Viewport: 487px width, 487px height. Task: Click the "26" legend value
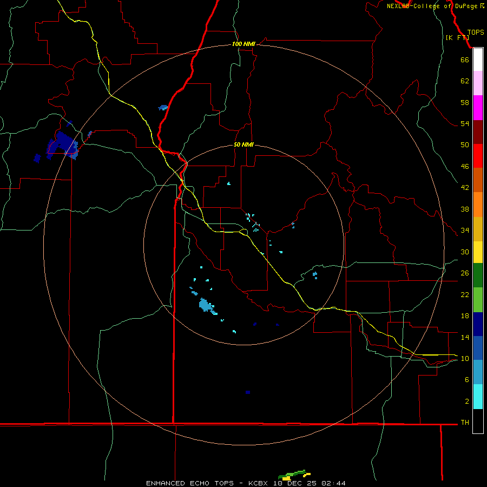pyautogui.click(x=465, y=273)
